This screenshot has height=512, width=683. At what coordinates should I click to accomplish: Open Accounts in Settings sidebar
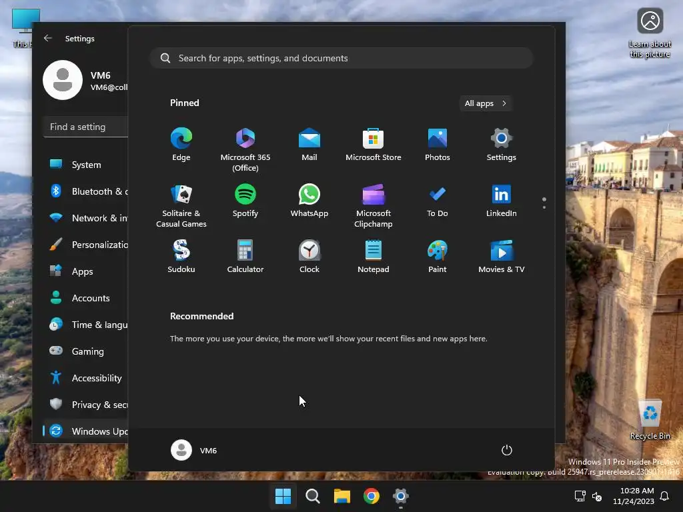[x=86, y=298]
